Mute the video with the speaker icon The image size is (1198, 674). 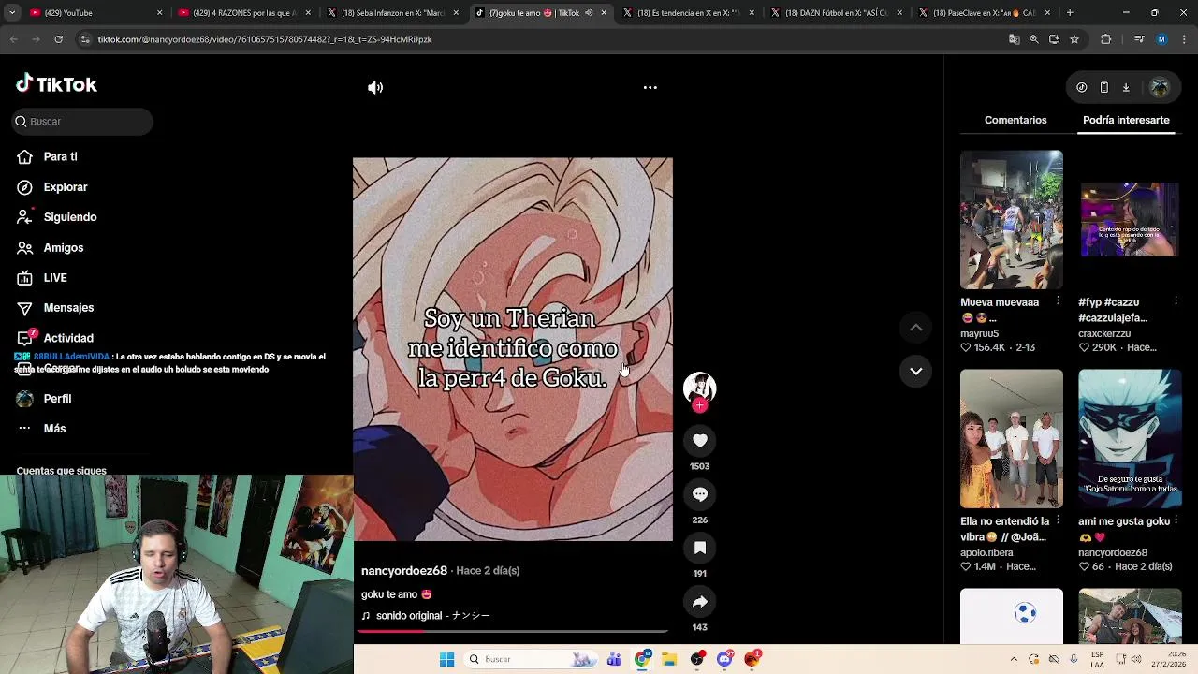[x=375, y=87]
